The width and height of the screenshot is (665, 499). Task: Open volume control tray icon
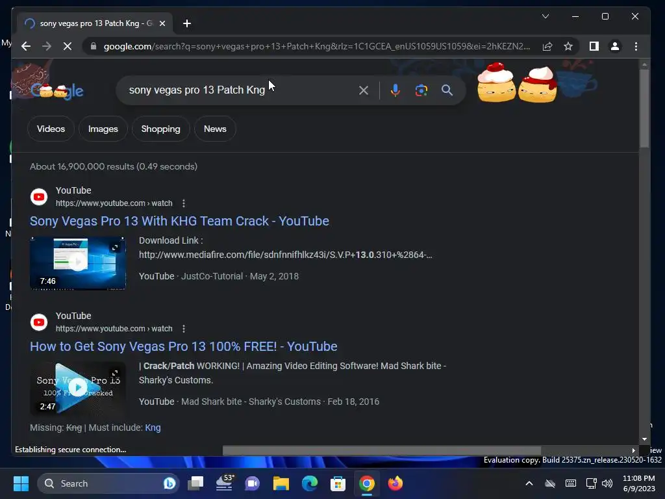coord(607,483)
